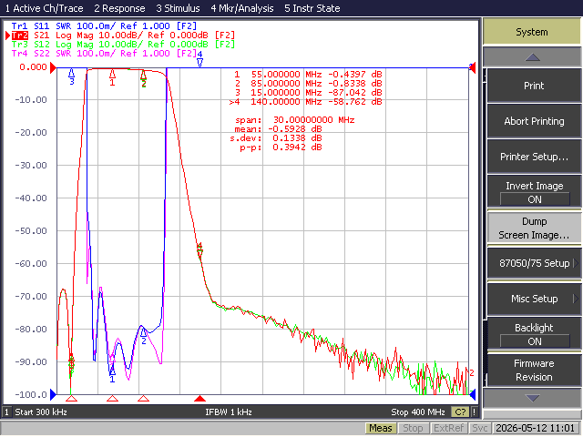Click the softkey menu scroll-up arrow

[532, 56]
